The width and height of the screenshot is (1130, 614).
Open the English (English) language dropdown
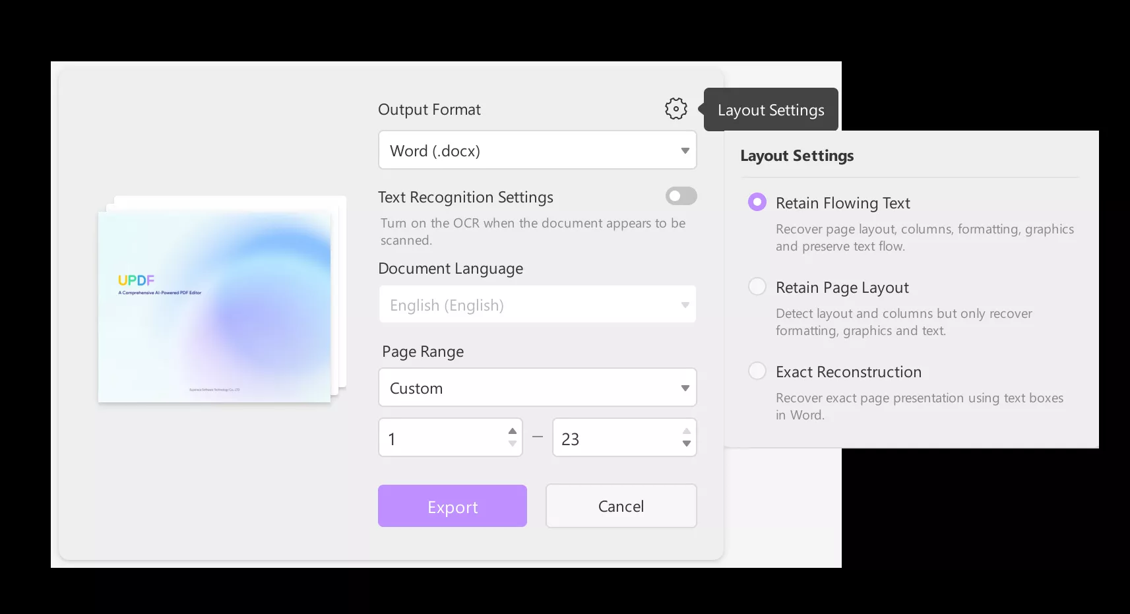(x=537, y=305)
